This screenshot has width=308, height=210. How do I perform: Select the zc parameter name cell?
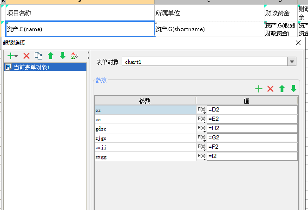pos(145,119)
